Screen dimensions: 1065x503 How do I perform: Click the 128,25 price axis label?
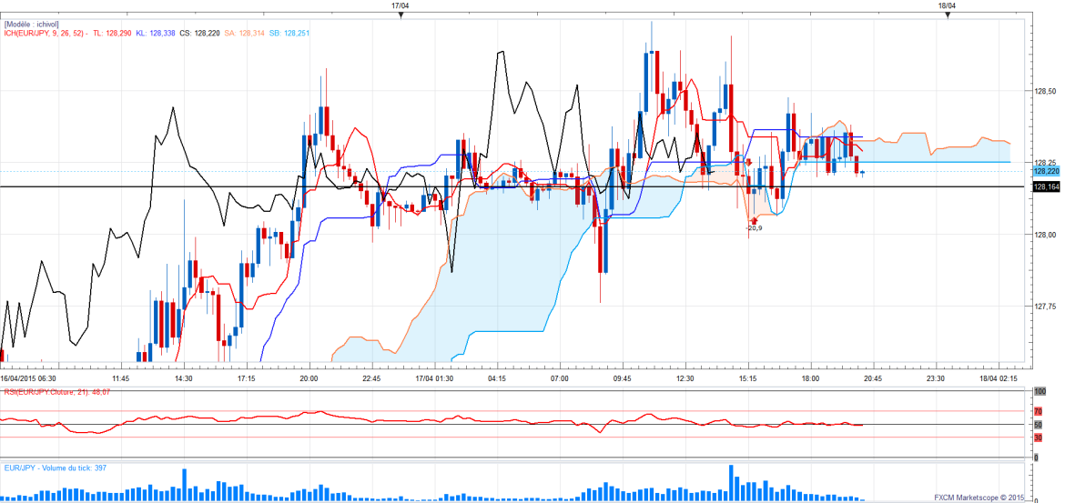click(x=1045, y=163)
